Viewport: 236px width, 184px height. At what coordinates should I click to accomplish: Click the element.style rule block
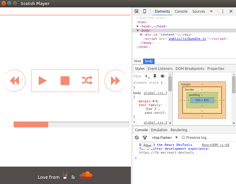pos(150,85)
